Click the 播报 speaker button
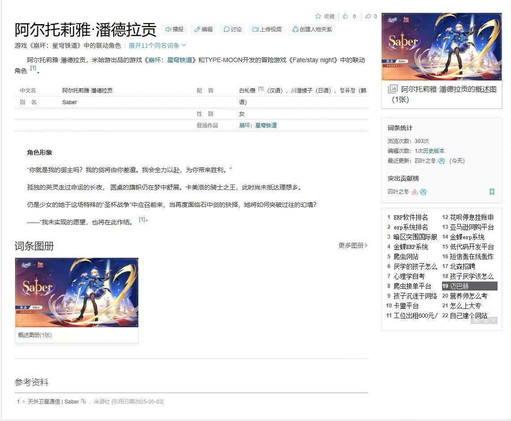 [x=175, y=29]
